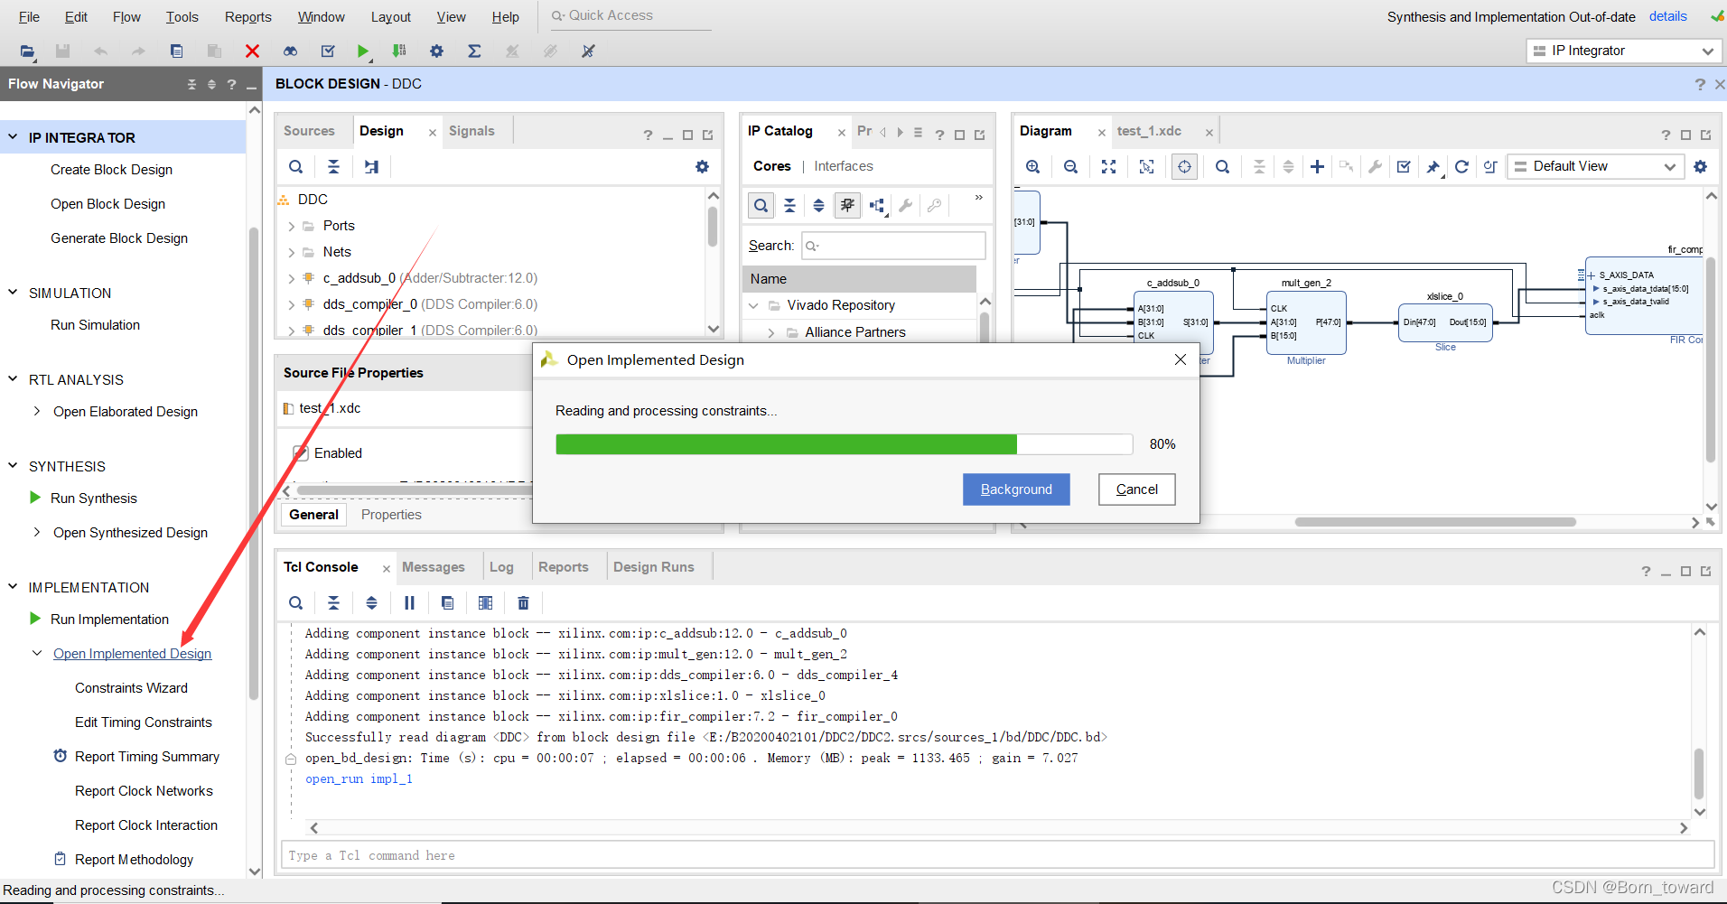This screenshot has width=1727, height=904.
Task: Cancel the Open Implemented Design dialog
Action: pos(1137,489)
